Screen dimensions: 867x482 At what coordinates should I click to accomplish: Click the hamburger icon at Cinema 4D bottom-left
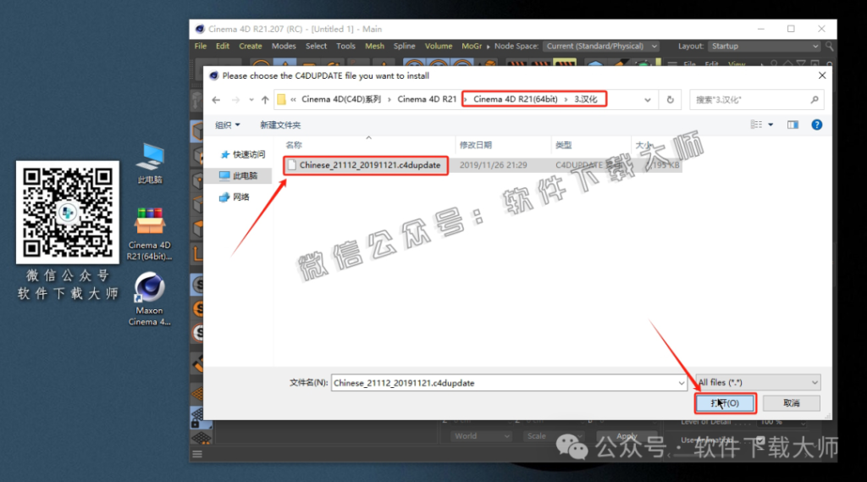[197, 454]
